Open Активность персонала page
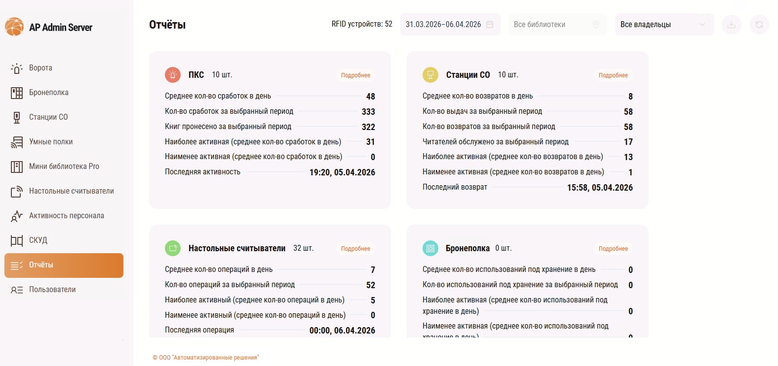778x366 pixels. tap(67, 216)
